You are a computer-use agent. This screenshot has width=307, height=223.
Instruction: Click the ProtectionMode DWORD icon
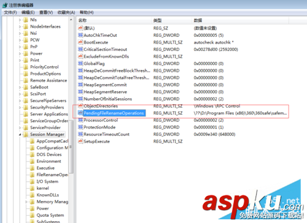80,127
